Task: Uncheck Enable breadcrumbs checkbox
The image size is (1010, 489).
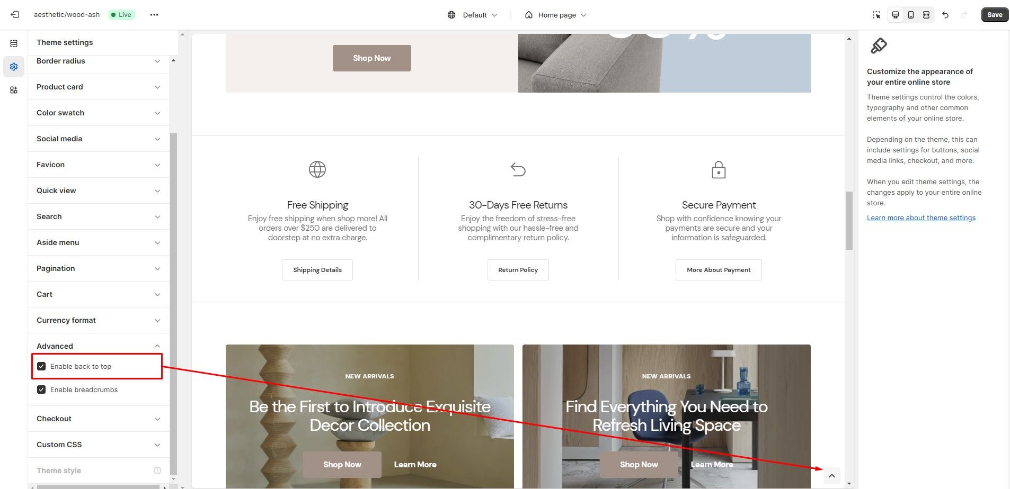Action: pos(41,390)
